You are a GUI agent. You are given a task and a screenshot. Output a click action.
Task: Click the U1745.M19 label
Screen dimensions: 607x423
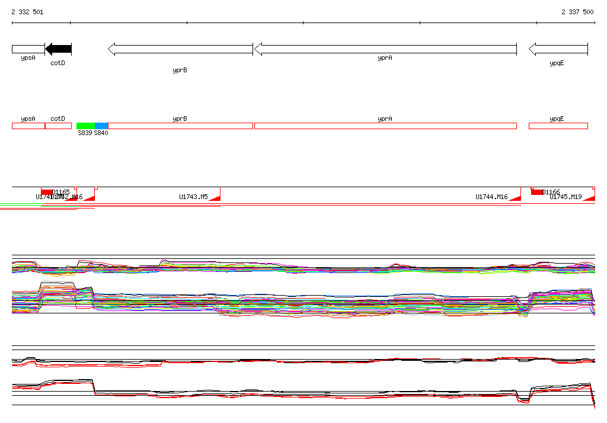point(566,197)
